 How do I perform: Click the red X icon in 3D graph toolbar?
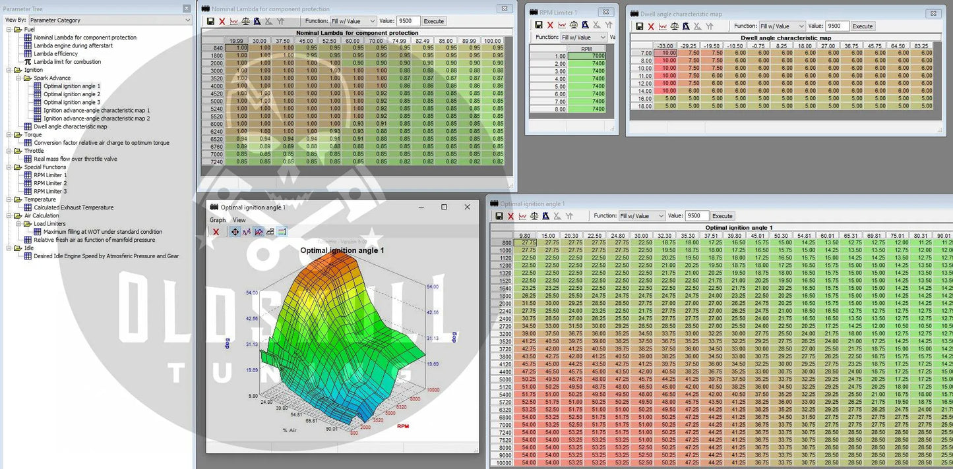pyautogui.click(x=216, y=232)
